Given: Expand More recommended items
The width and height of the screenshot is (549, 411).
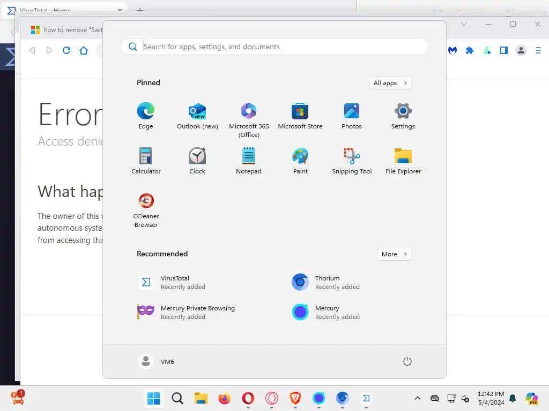Looking at the screenshot, I should click(395, 254).
